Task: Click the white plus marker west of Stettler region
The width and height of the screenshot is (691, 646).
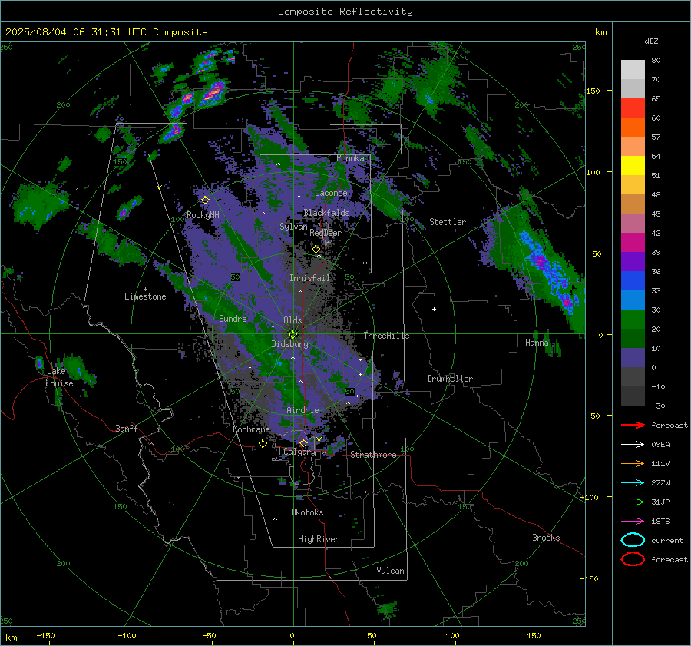Action: click(x=434, y=309)
